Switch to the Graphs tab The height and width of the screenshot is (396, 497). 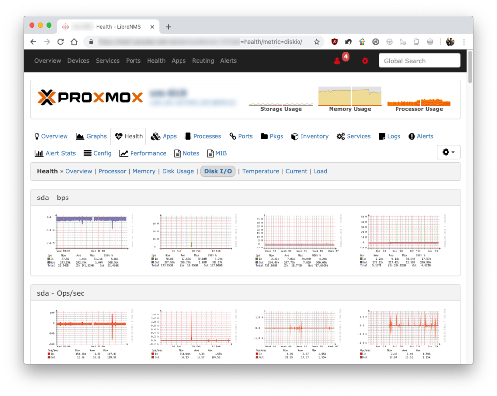[x=91, y=136]
